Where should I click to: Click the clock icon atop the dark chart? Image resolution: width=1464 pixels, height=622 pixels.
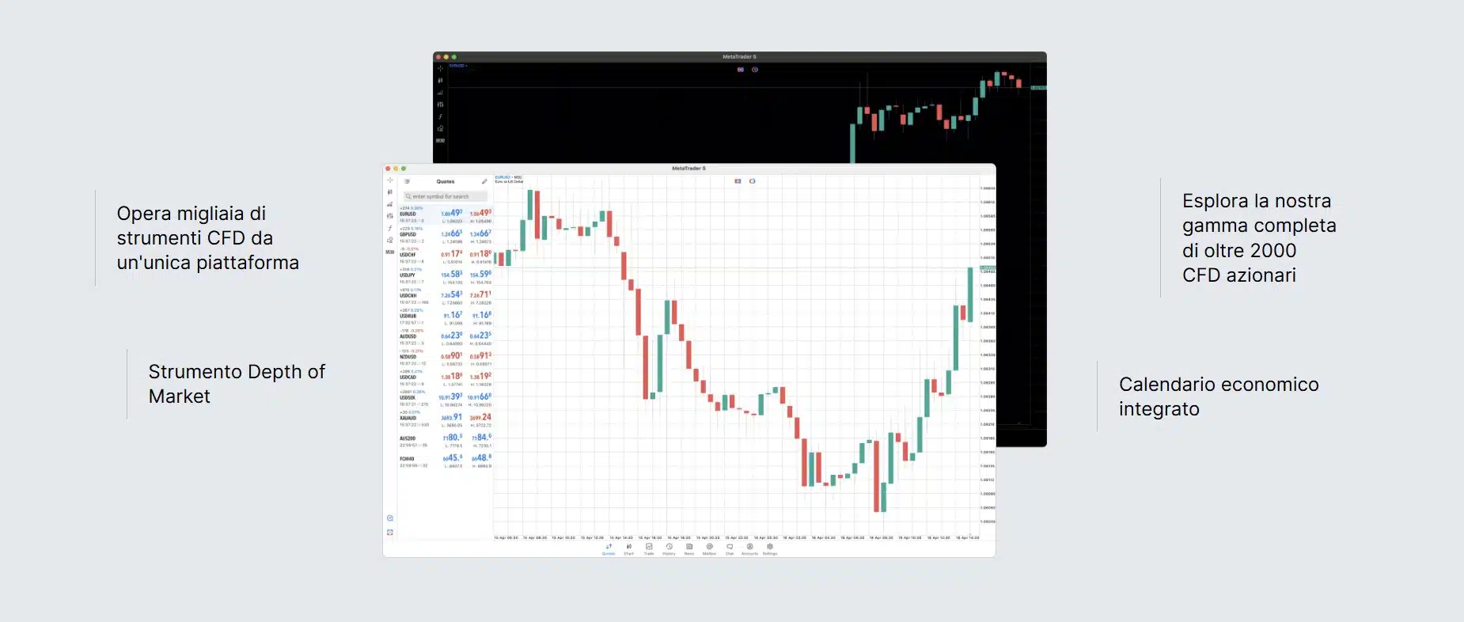[x=755, y=70]
